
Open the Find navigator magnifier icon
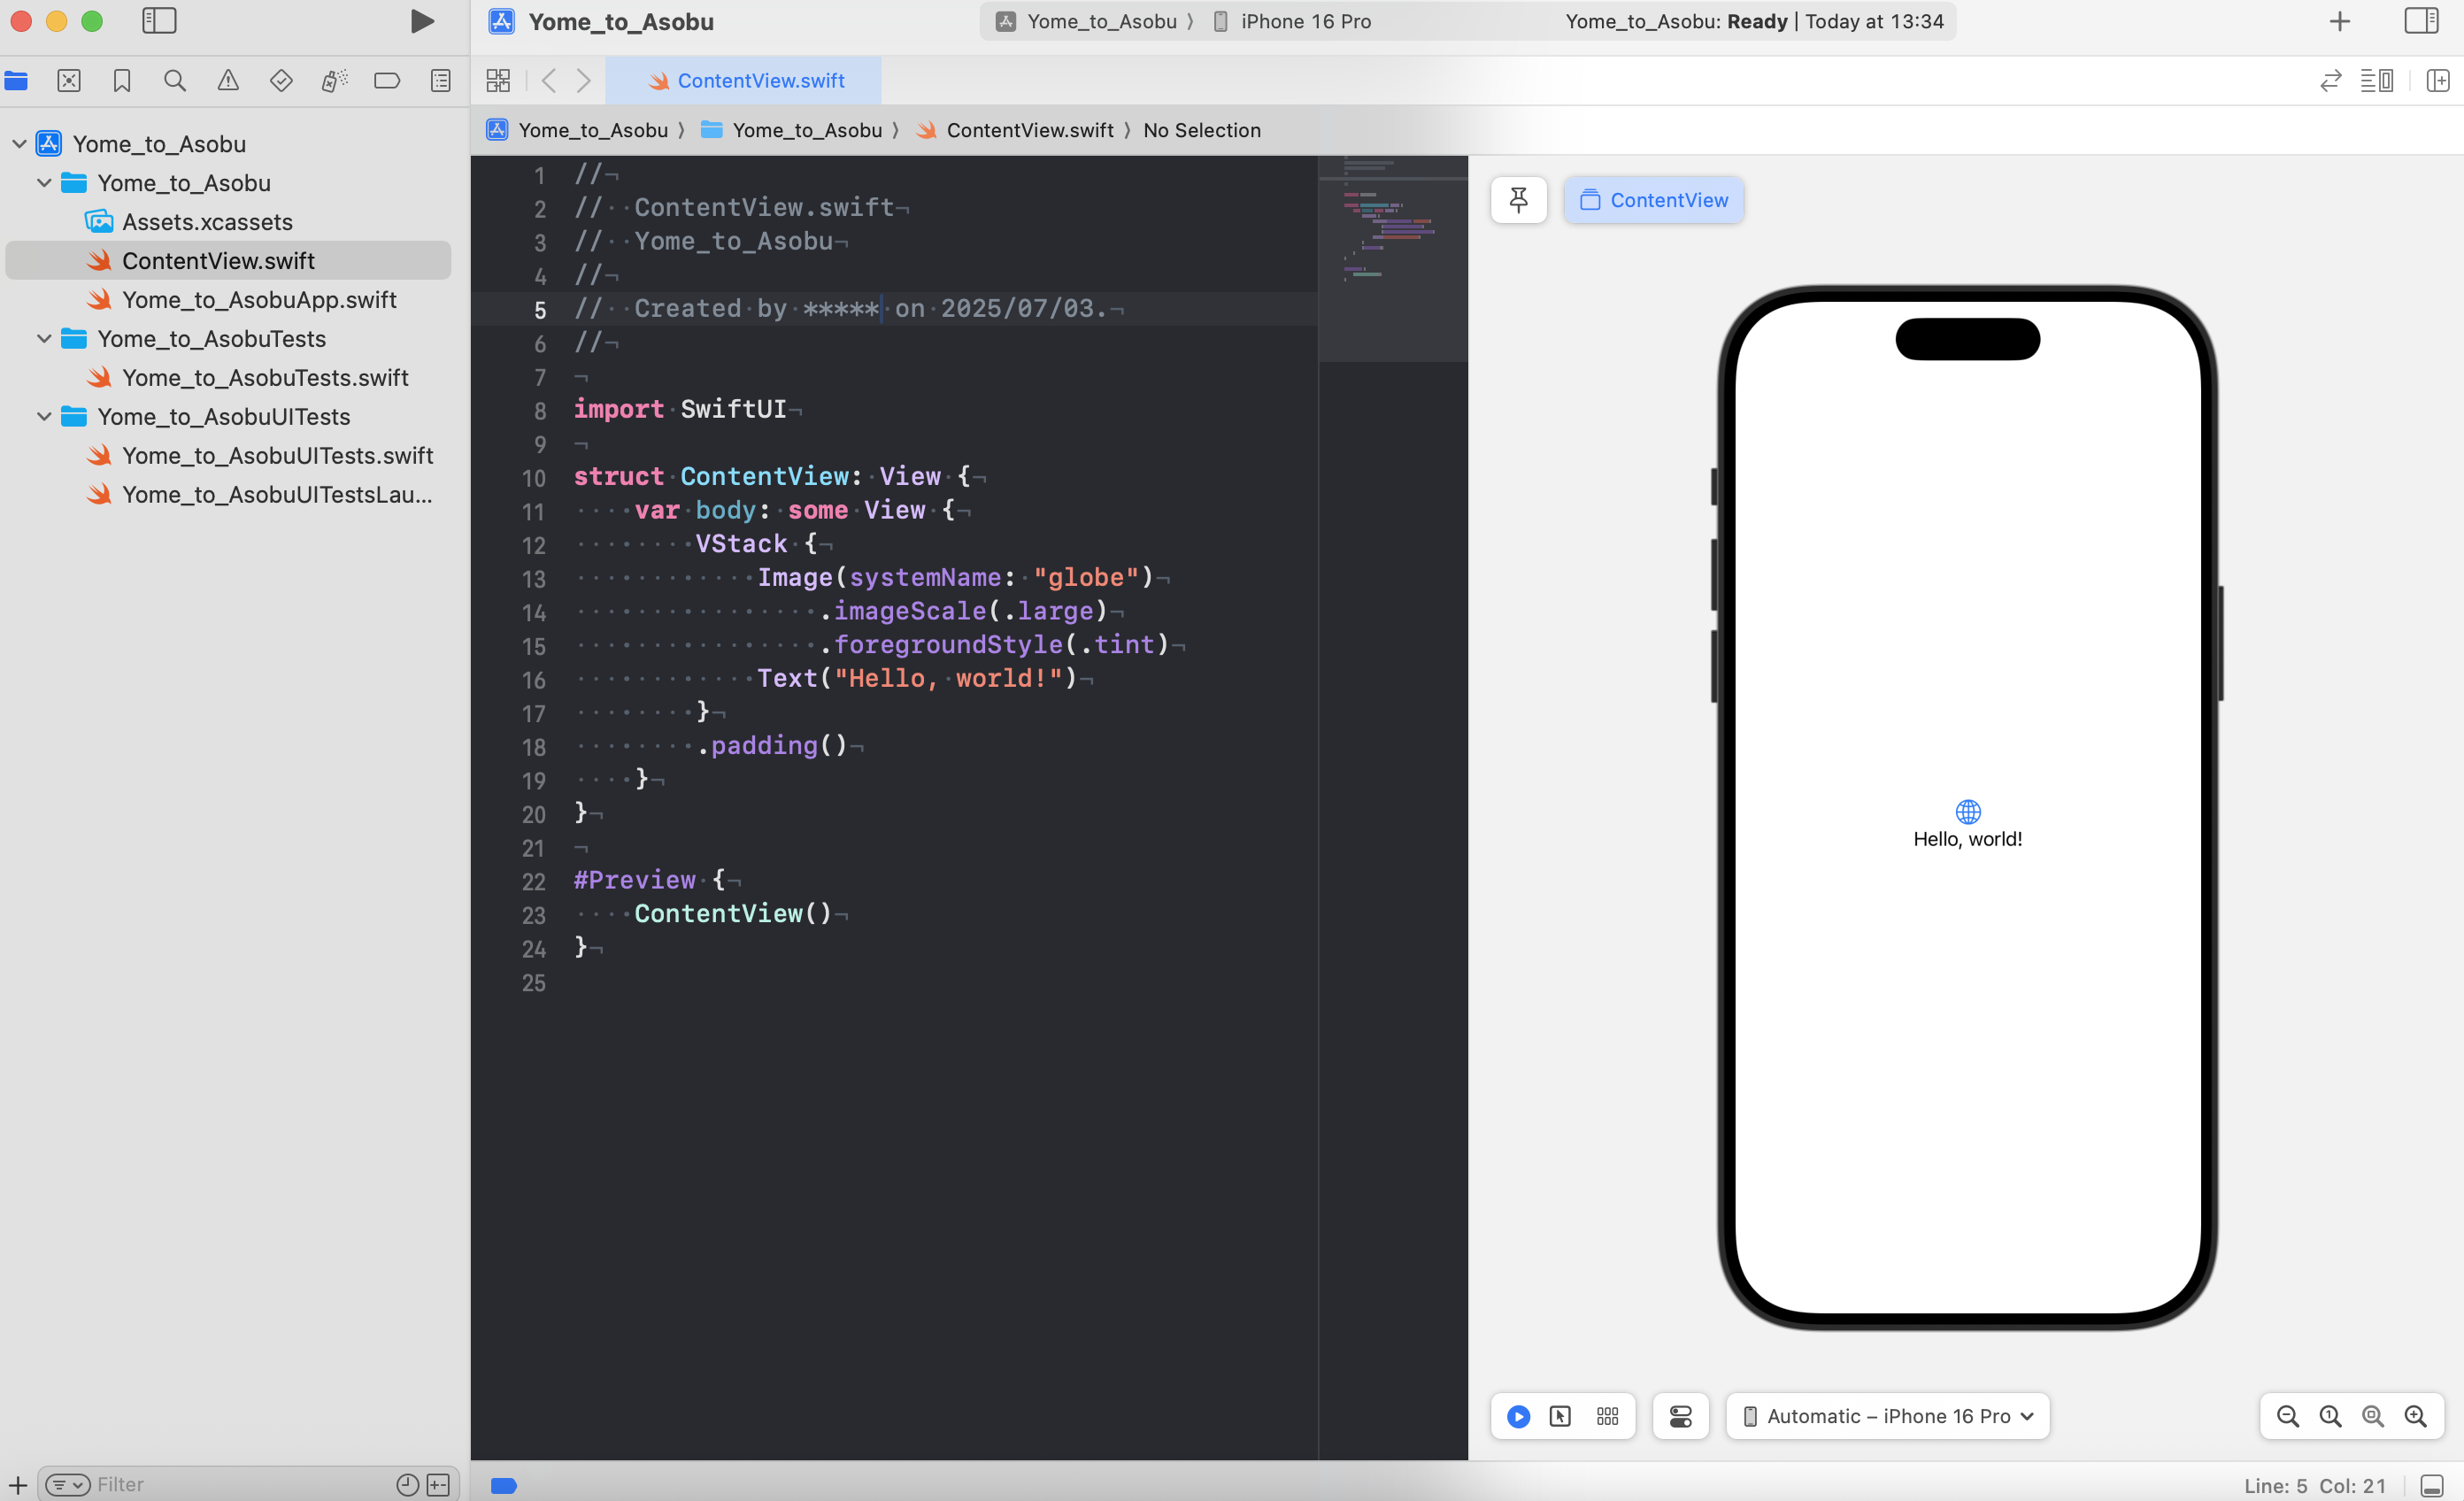click(175, 81)
